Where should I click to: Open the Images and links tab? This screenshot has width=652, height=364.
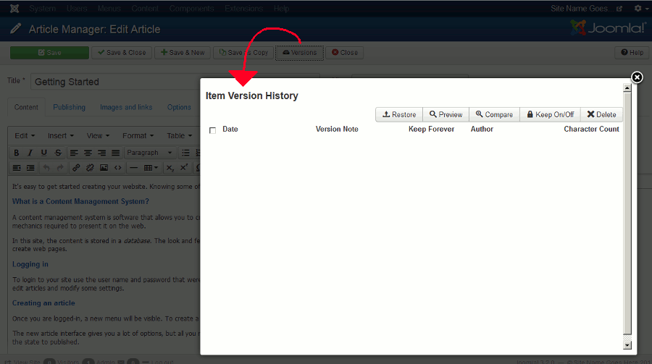(126, 107)
